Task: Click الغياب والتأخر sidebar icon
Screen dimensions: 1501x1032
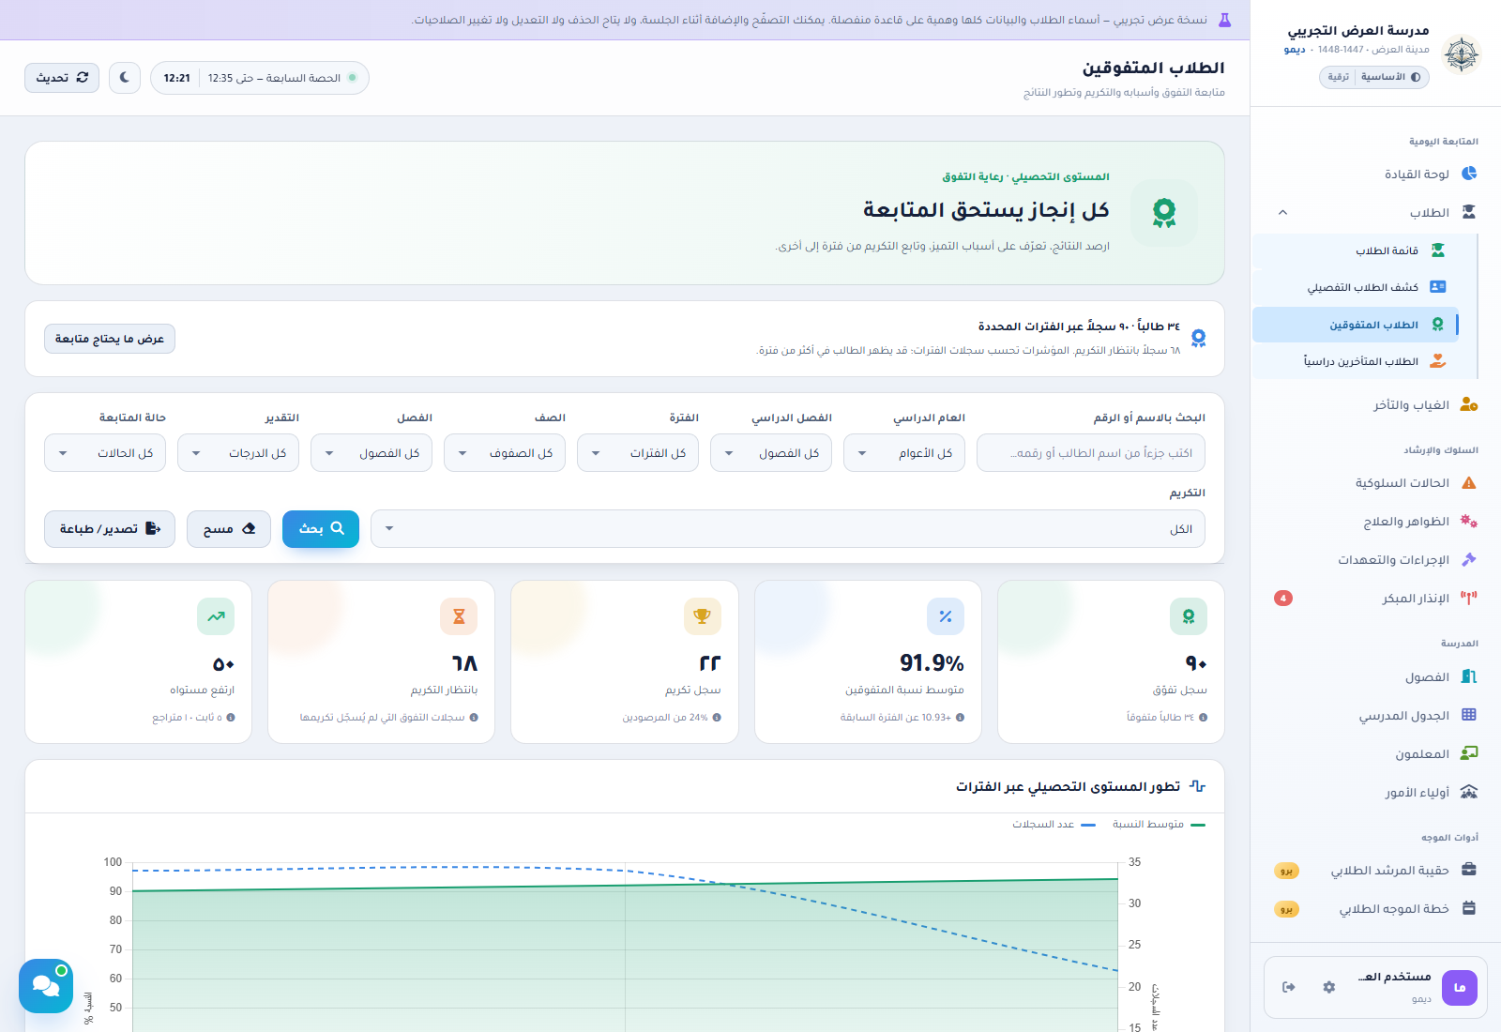Action: 1469,405
